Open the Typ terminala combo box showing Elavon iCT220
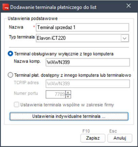This screenshot has height=147, width=138. click(x=82, y=38)
